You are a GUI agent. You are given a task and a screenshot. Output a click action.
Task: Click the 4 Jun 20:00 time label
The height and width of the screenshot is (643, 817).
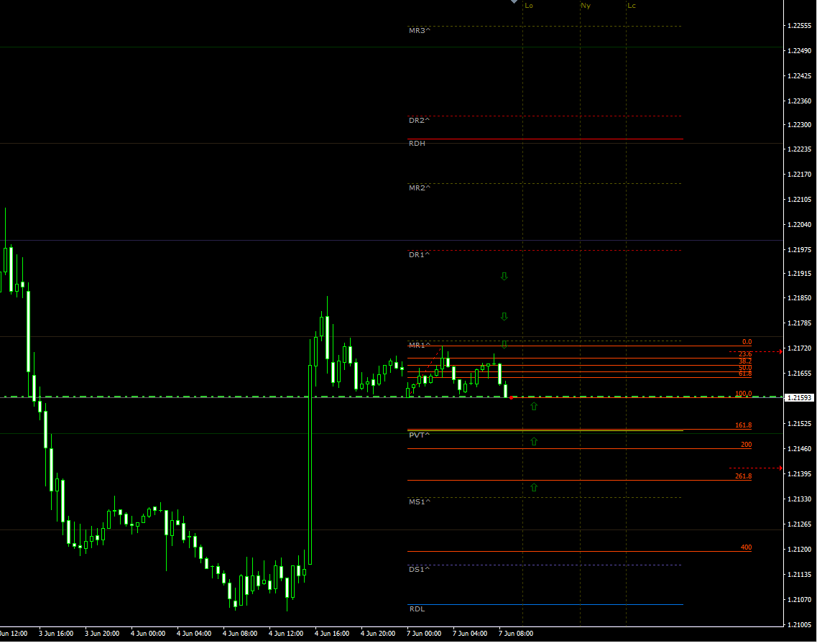point(378,634)
